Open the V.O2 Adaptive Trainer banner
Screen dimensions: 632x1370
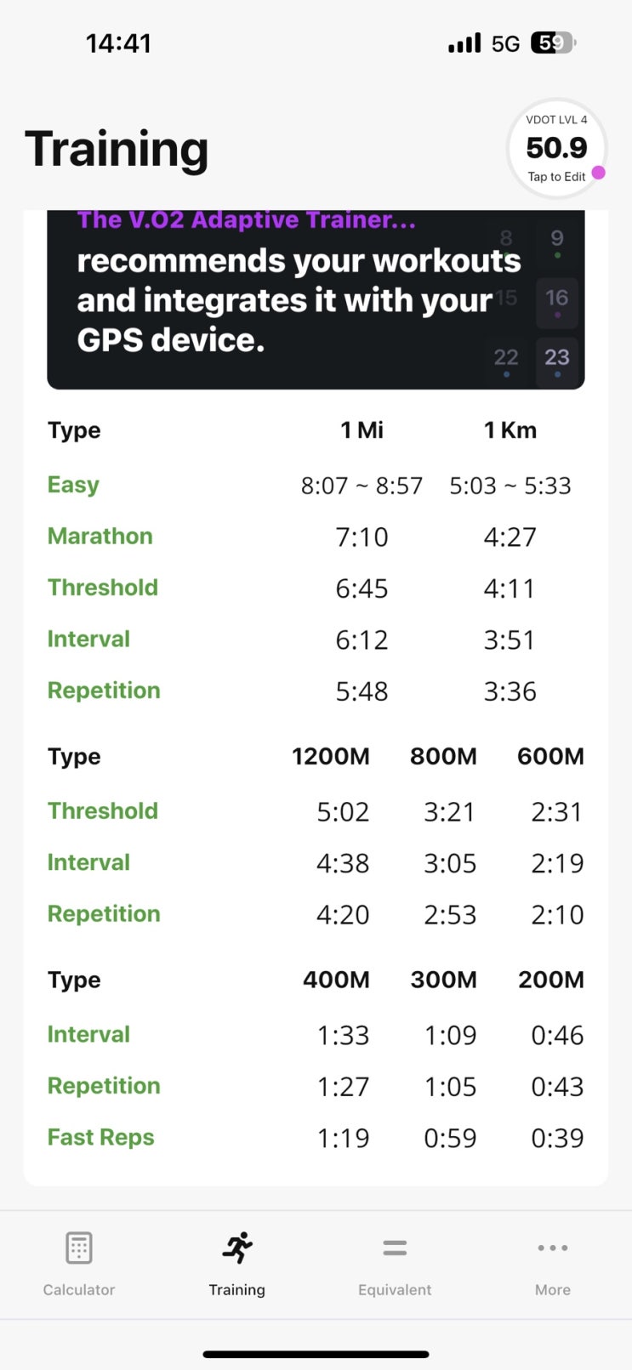(316, 299)
